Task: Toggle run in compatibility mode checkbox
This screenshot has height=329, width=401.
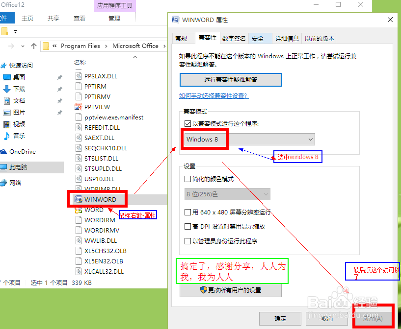Action: click(187, 124)
